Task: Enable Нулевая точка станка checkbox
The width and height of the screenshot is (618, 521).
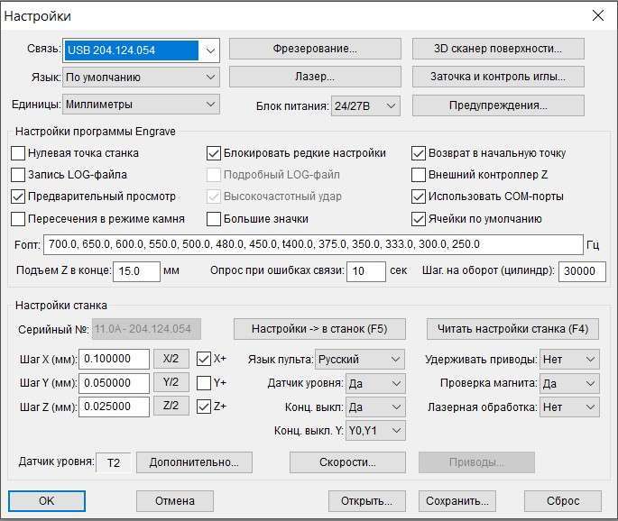Action: pyautogui.click(x=18, y=153)
